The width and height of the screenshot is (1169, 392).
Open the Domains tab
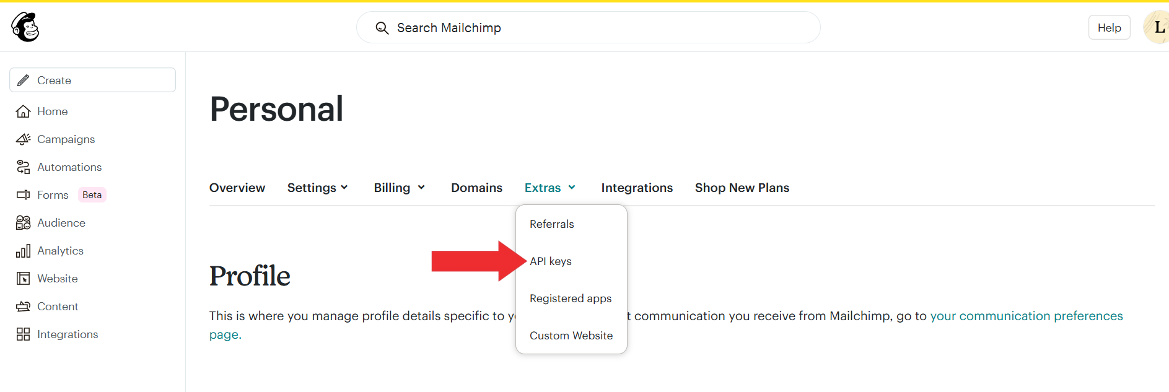click(476, 188)
